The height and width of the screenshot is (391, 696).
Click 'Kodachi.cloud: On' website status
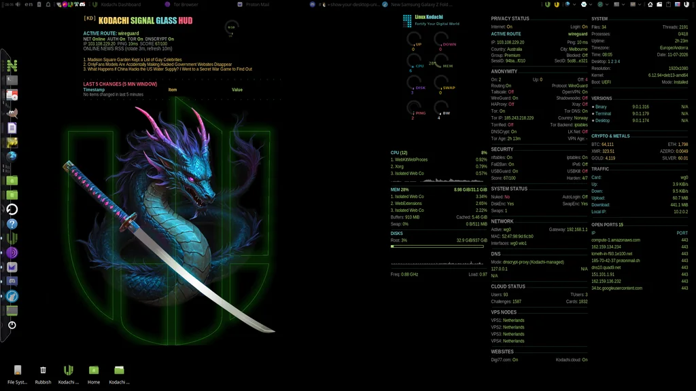571,360
